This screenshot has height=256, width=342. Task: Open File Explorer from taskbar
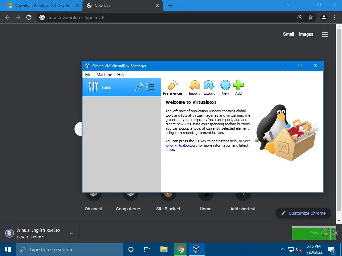coord(164,249)
